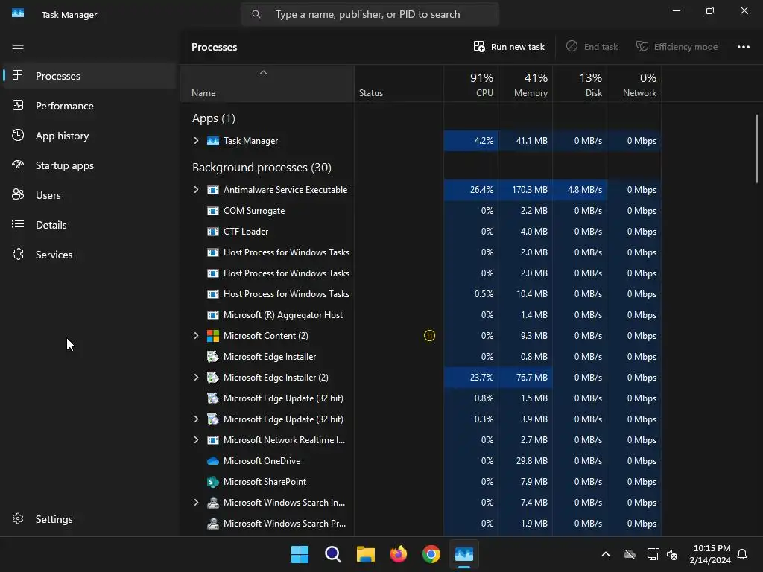The image size is (763, 572).
Task: Click the Users people icon
Action: 18,194
